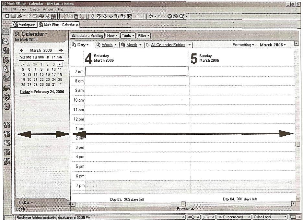Click the Open folder toolbar icon
Screen dimensions: 303x220
pyautogui.click(x=19, y=16)
